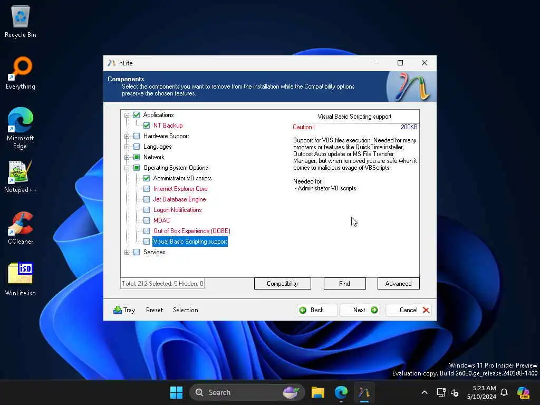Proceed with the Next button

(360, 310)
